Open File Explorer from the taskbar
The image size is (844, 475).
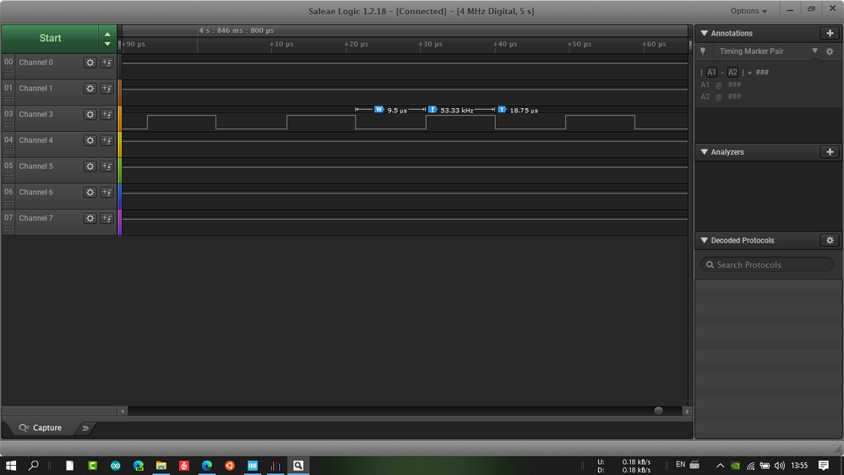tap(161, 466)
